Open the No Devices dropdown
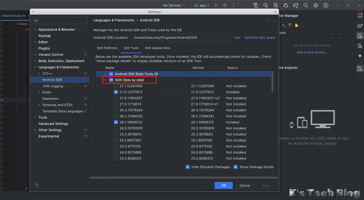The width and height of the screenshot is (364, 200). 174,5
